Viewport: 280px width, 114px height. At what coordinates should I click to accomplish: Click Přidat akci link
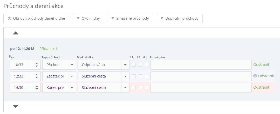point(48,49)
